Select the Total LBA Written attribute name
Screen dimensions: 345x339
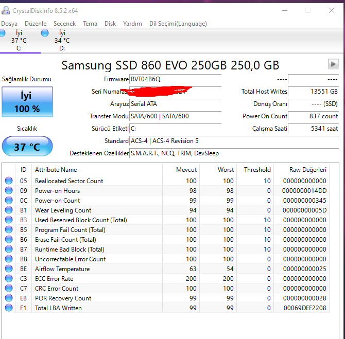click(x=58, y=308)
